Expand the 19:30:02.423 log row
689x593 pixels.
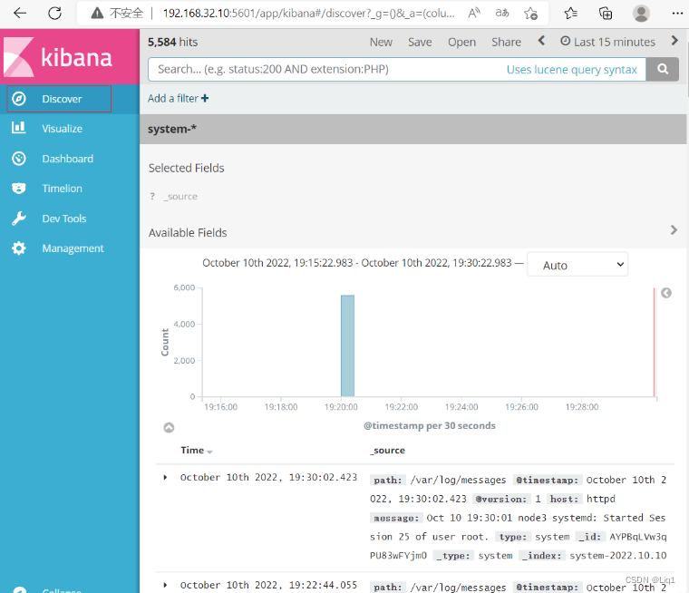[x=165, y=477]
